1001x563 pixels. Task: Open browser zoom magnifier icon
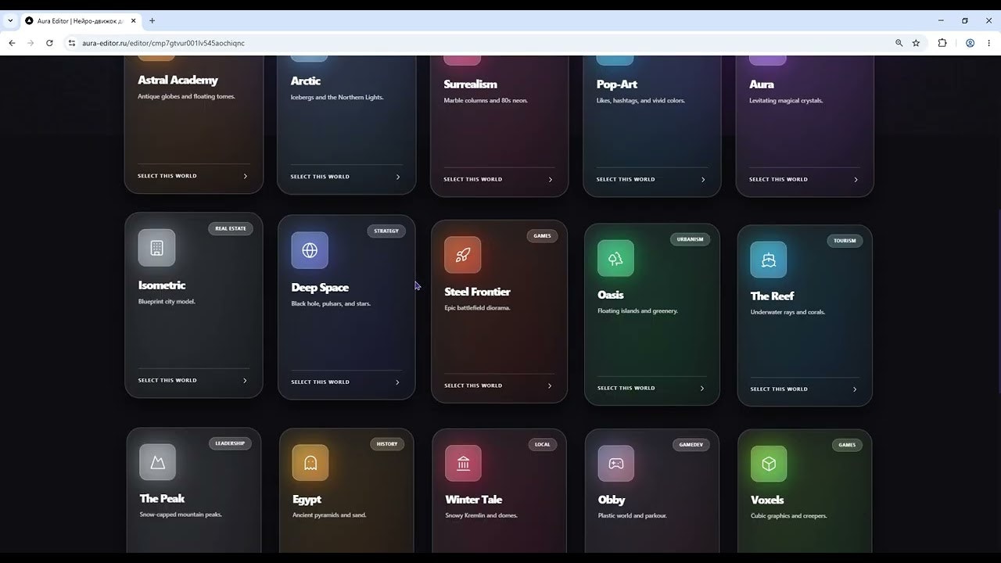click(899, 43)
